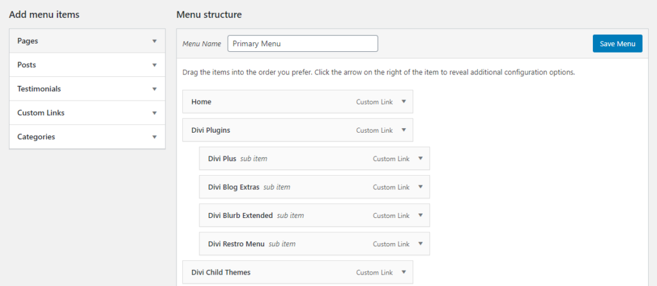The width and height of the screenshot is (657, 286).
Task: Click the Save Menu button
Action: tap(617, 44)
